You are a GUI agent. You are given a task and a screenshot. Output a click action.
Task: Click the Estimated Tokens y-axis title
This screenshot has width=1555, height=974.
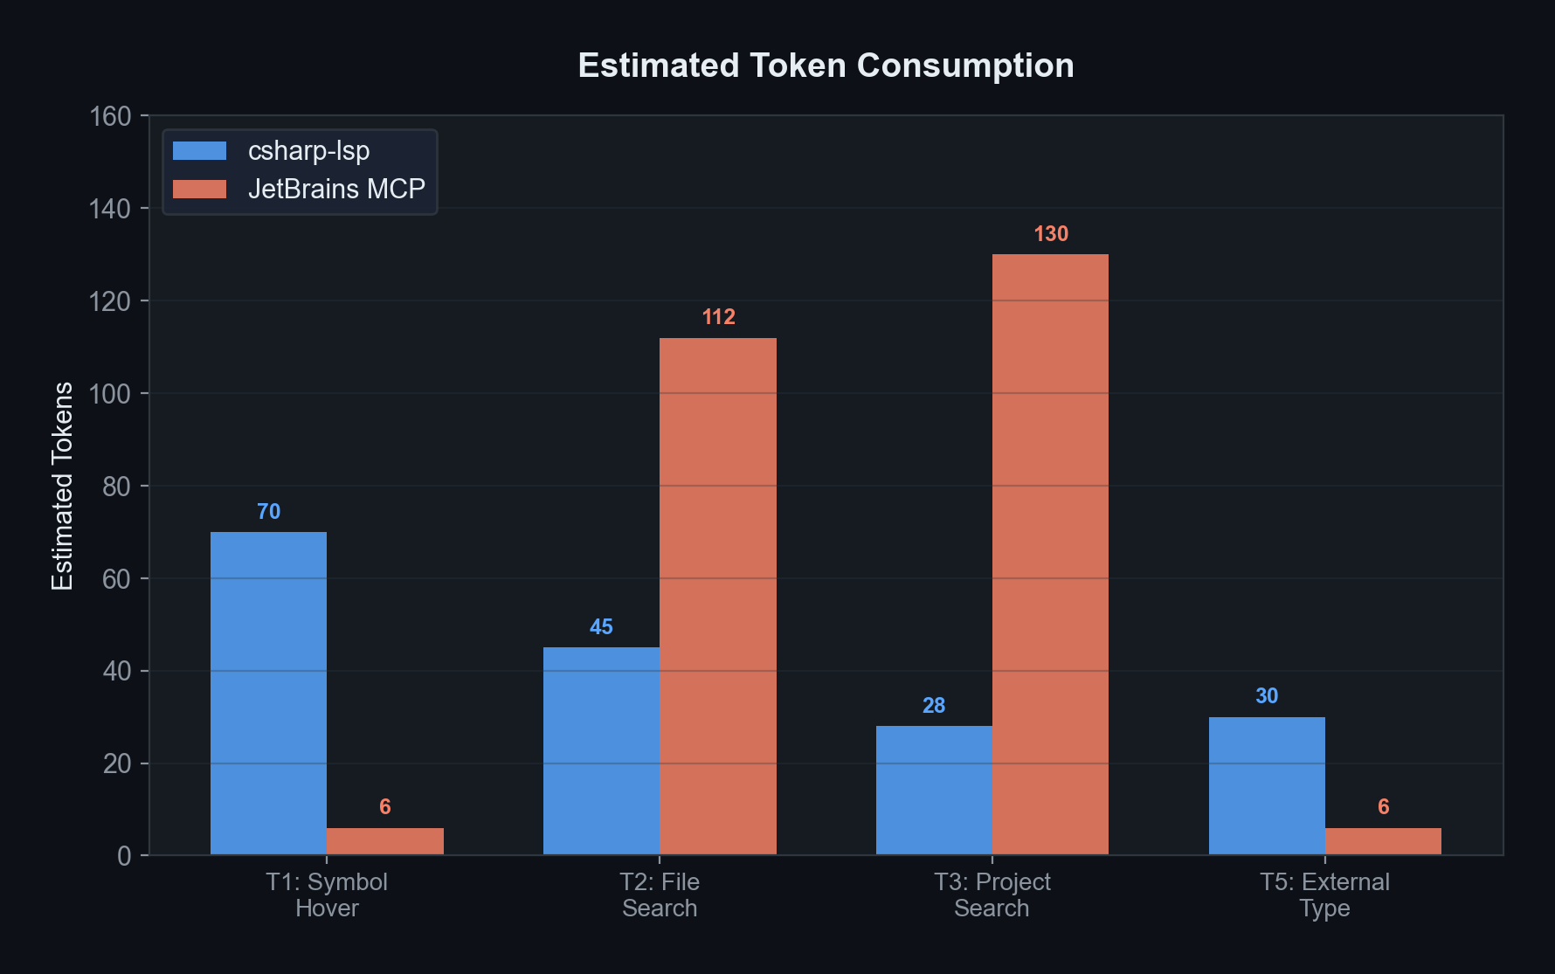(x=62, y=486)
